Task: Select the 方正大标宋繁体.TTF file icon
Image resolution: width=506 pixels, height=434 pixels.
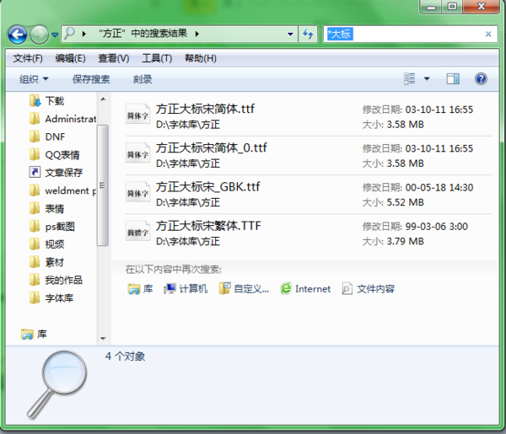Action: (x=137, y=232)
